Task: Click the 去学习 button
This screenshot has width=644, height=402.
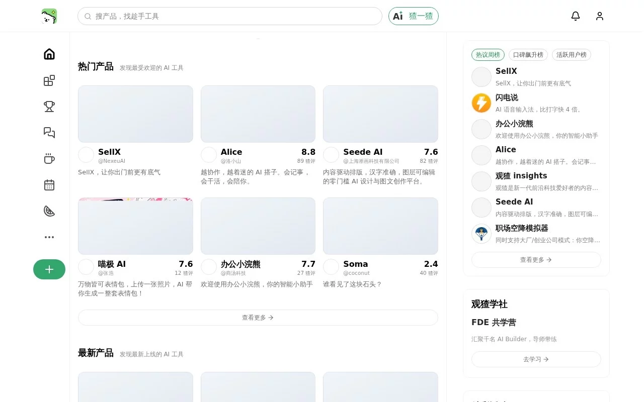Action: click(x=536, y=359)
